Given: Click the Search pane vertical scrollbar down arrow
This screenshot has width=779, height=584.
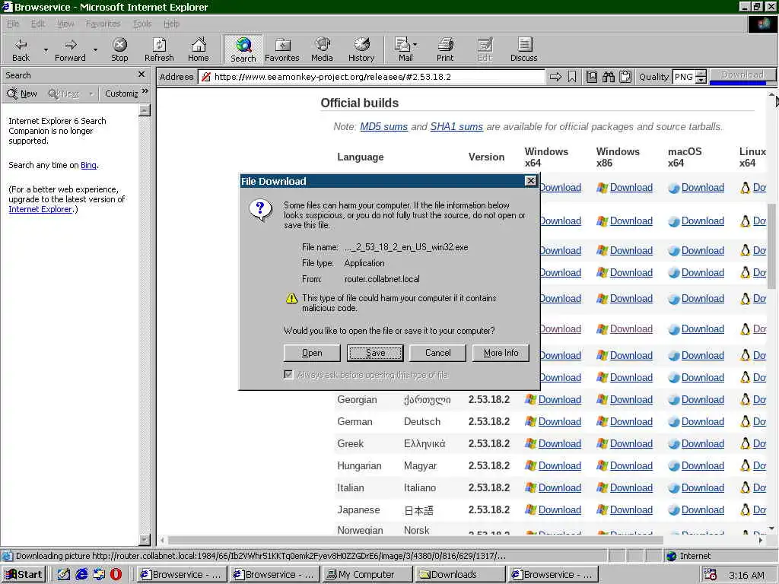Looking at the screenshot, I should click(145, 540).
